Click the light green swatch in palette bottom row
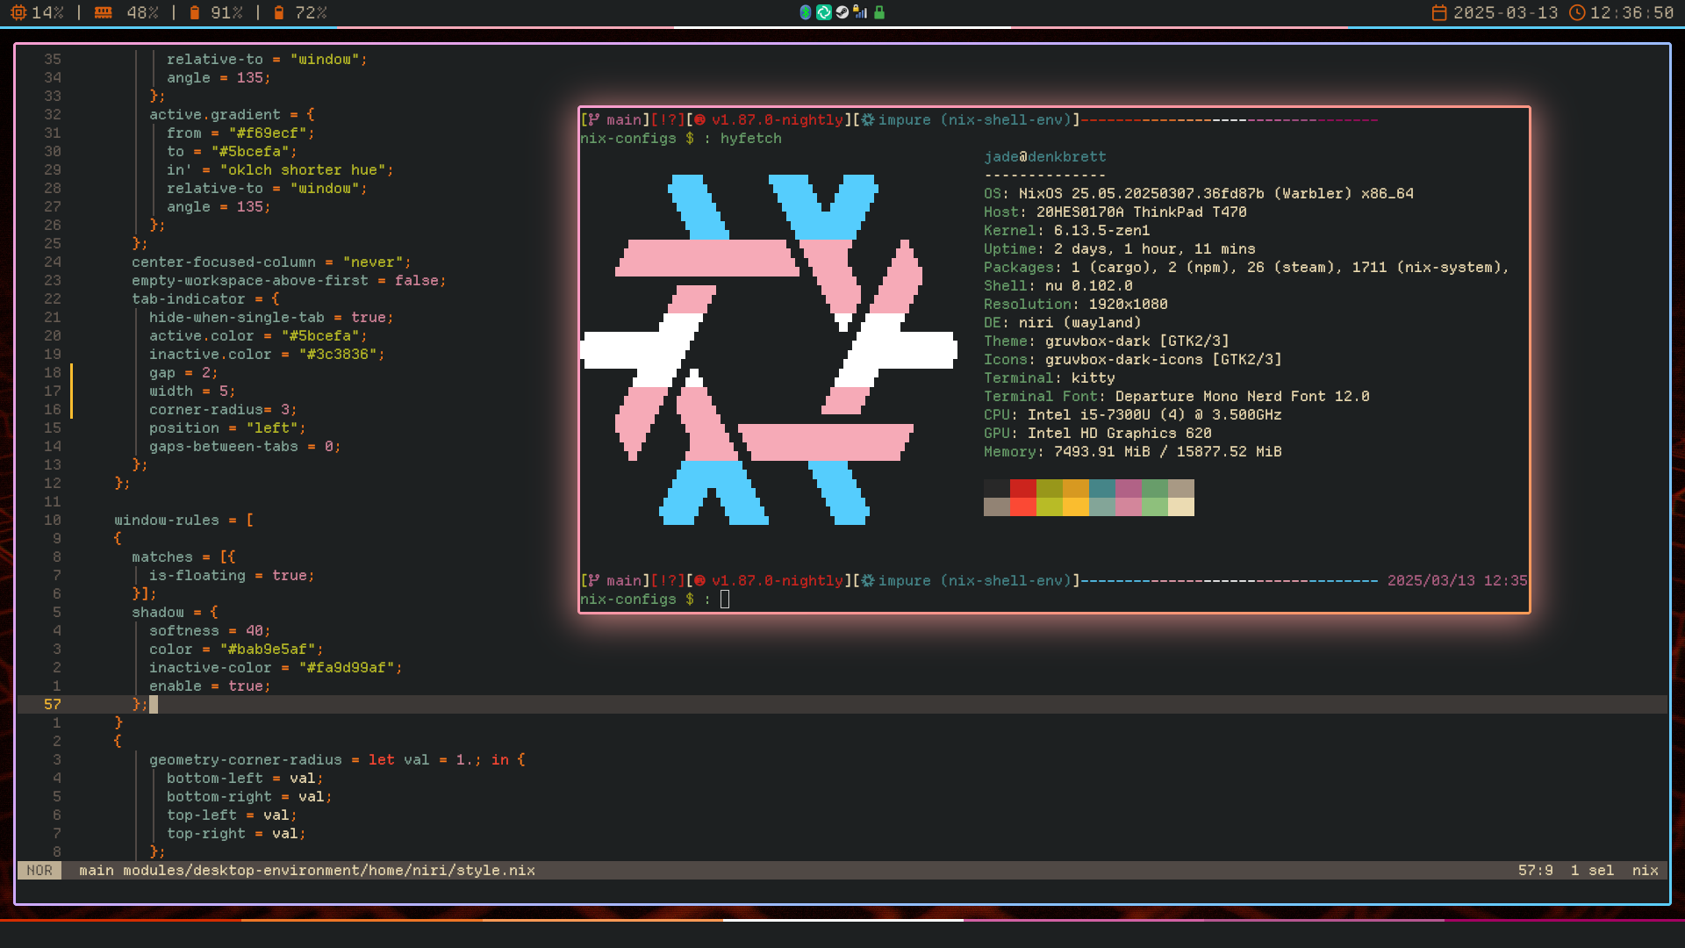This screenshot has height=948, width=1685. [x=1155, y=506]
